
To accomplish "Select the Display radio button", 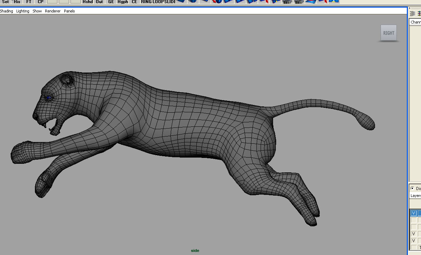I will (x=412, y=189).
